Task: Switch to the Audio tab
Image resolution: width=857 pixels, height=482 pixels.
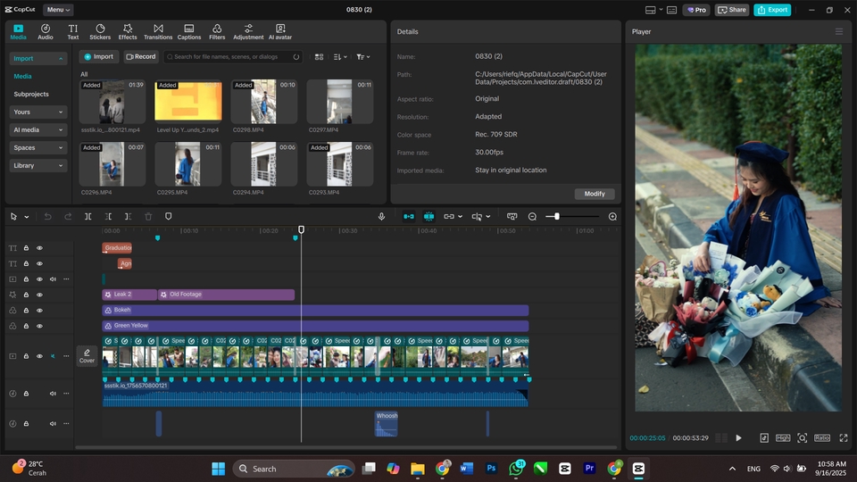Action: click(x=45, y=32)
